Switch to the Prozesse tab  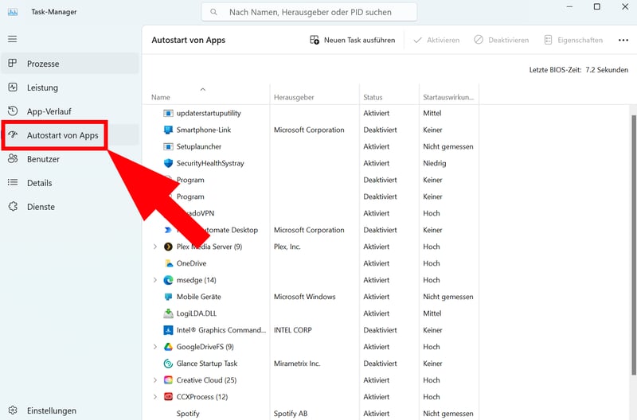[43, 64]
